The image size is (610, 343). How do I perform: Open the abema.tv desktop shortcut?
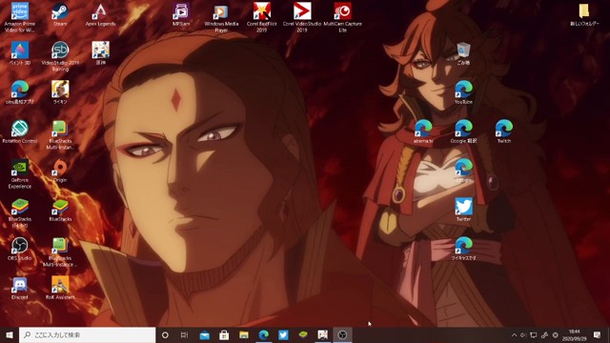[423, 131]
